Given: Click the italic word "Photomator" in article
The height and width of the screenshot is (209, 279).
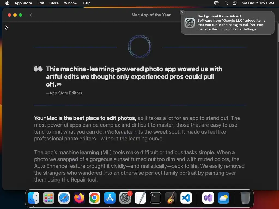Looking at the screenshot, I should pyautogui.click(x=119, y=132).
